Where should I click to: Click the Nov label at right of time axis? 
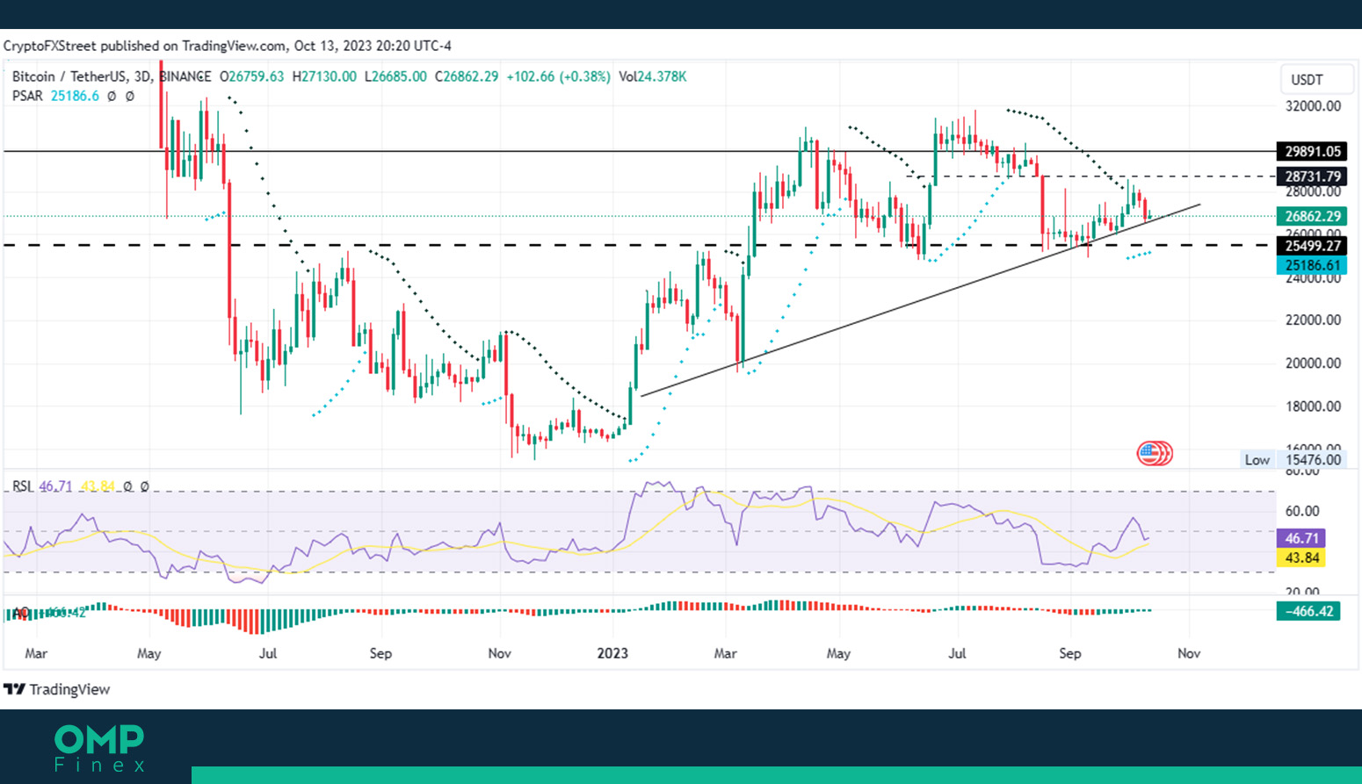point(1189,653)
